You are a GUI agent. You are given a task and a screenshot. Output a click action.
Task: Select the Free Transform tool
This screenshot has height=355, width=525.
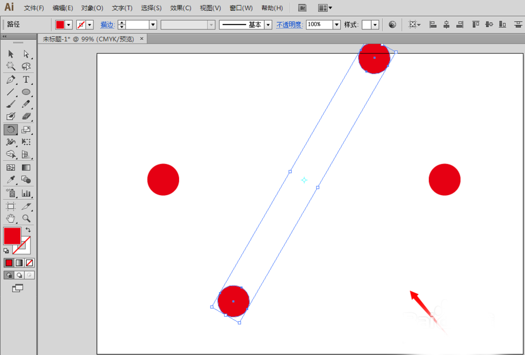[26, 142]
